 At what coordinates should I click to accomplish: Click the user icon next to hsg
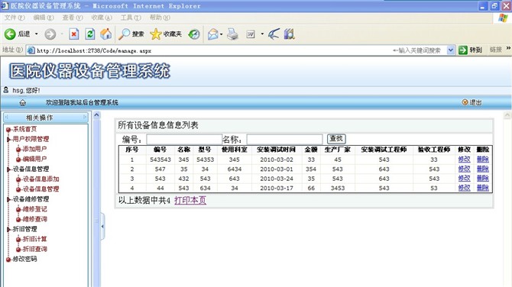5,90
